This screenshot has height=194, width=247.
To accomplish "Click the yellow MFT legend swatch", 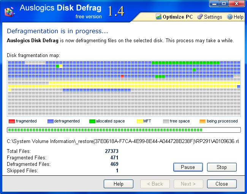I will tap(140, 121).
